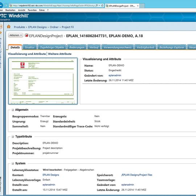Click the 'Project description' value
The height and width of the screenshot is (196, 196).
coord(53,148)
